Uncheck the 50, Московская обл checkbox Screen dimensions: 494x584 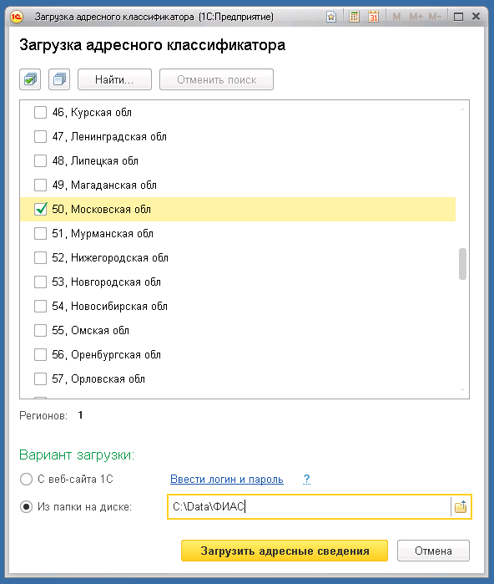pos(41,209)
